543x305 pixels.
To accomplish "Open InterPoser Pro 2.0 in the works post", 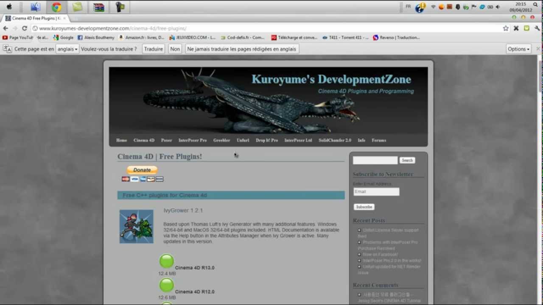I will [x=392, y=261].
